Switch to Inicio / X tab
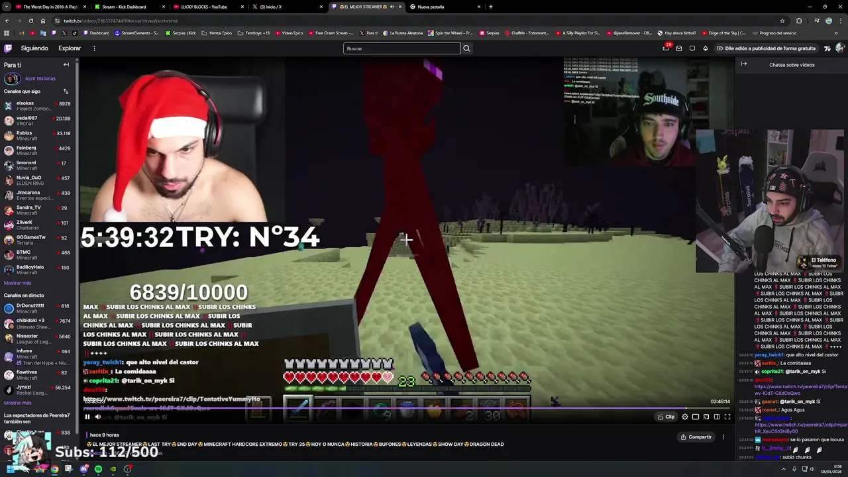Image resolution: width=848 pixels, height=477 pixels. pyautogui.click(x=287, y=7)
